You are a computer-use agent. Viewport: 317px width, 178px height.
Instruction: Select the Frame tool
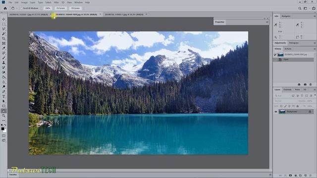tap(3, 44)
